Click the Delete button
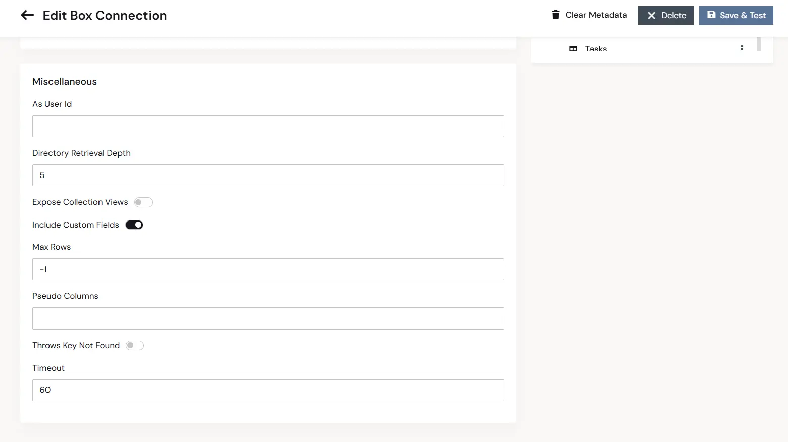Image resolution: width=788 pixels, height=442 pixels. [666, 15]
